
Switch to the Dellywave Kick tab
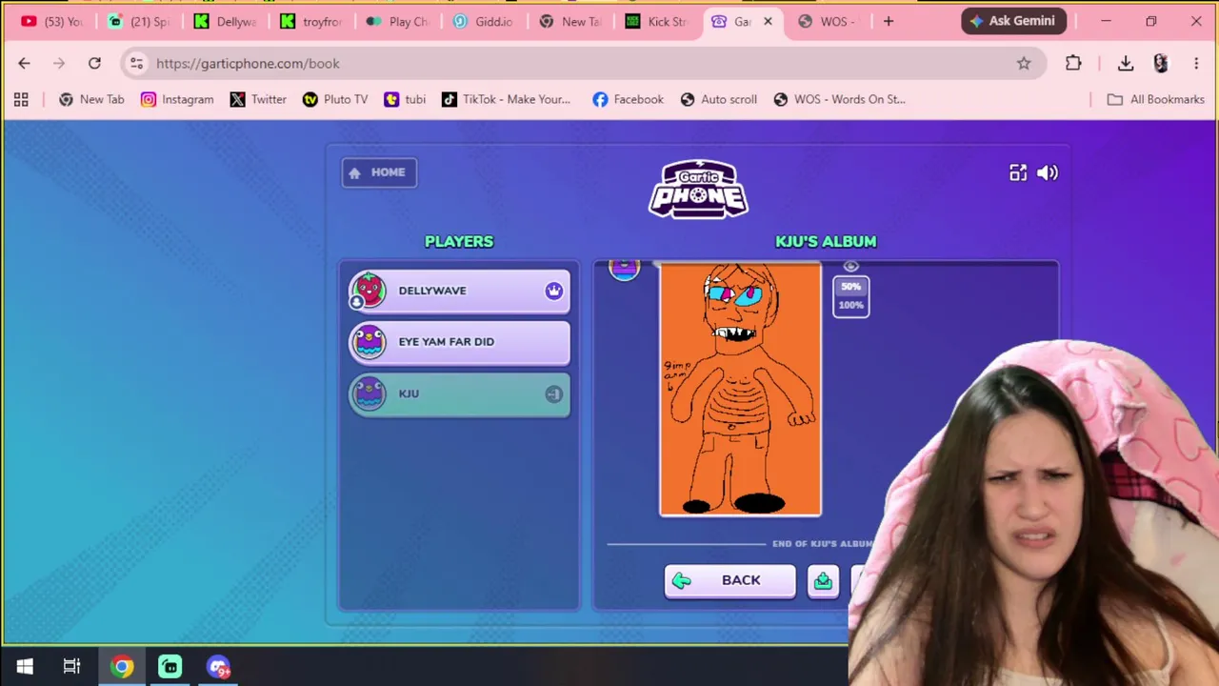pos(226,22)
